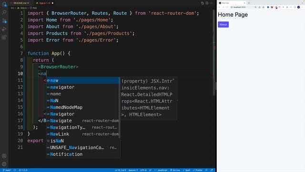Open the Accounts menu in the activity bar
The image size is (305, 172).
pyautogui.click(x=4, y=156)
